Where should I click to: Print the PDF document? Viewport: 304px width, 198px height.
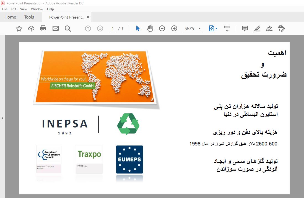(x=43, y=28)
